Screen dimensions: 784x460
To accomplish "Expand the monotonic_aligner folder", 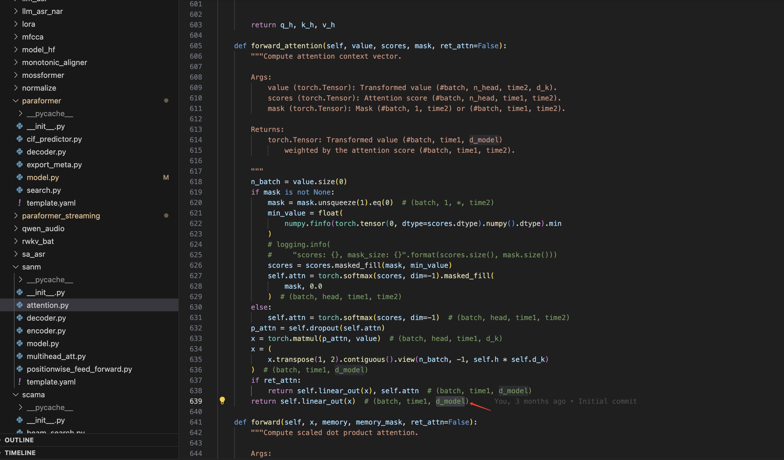I will click(16, 62).
